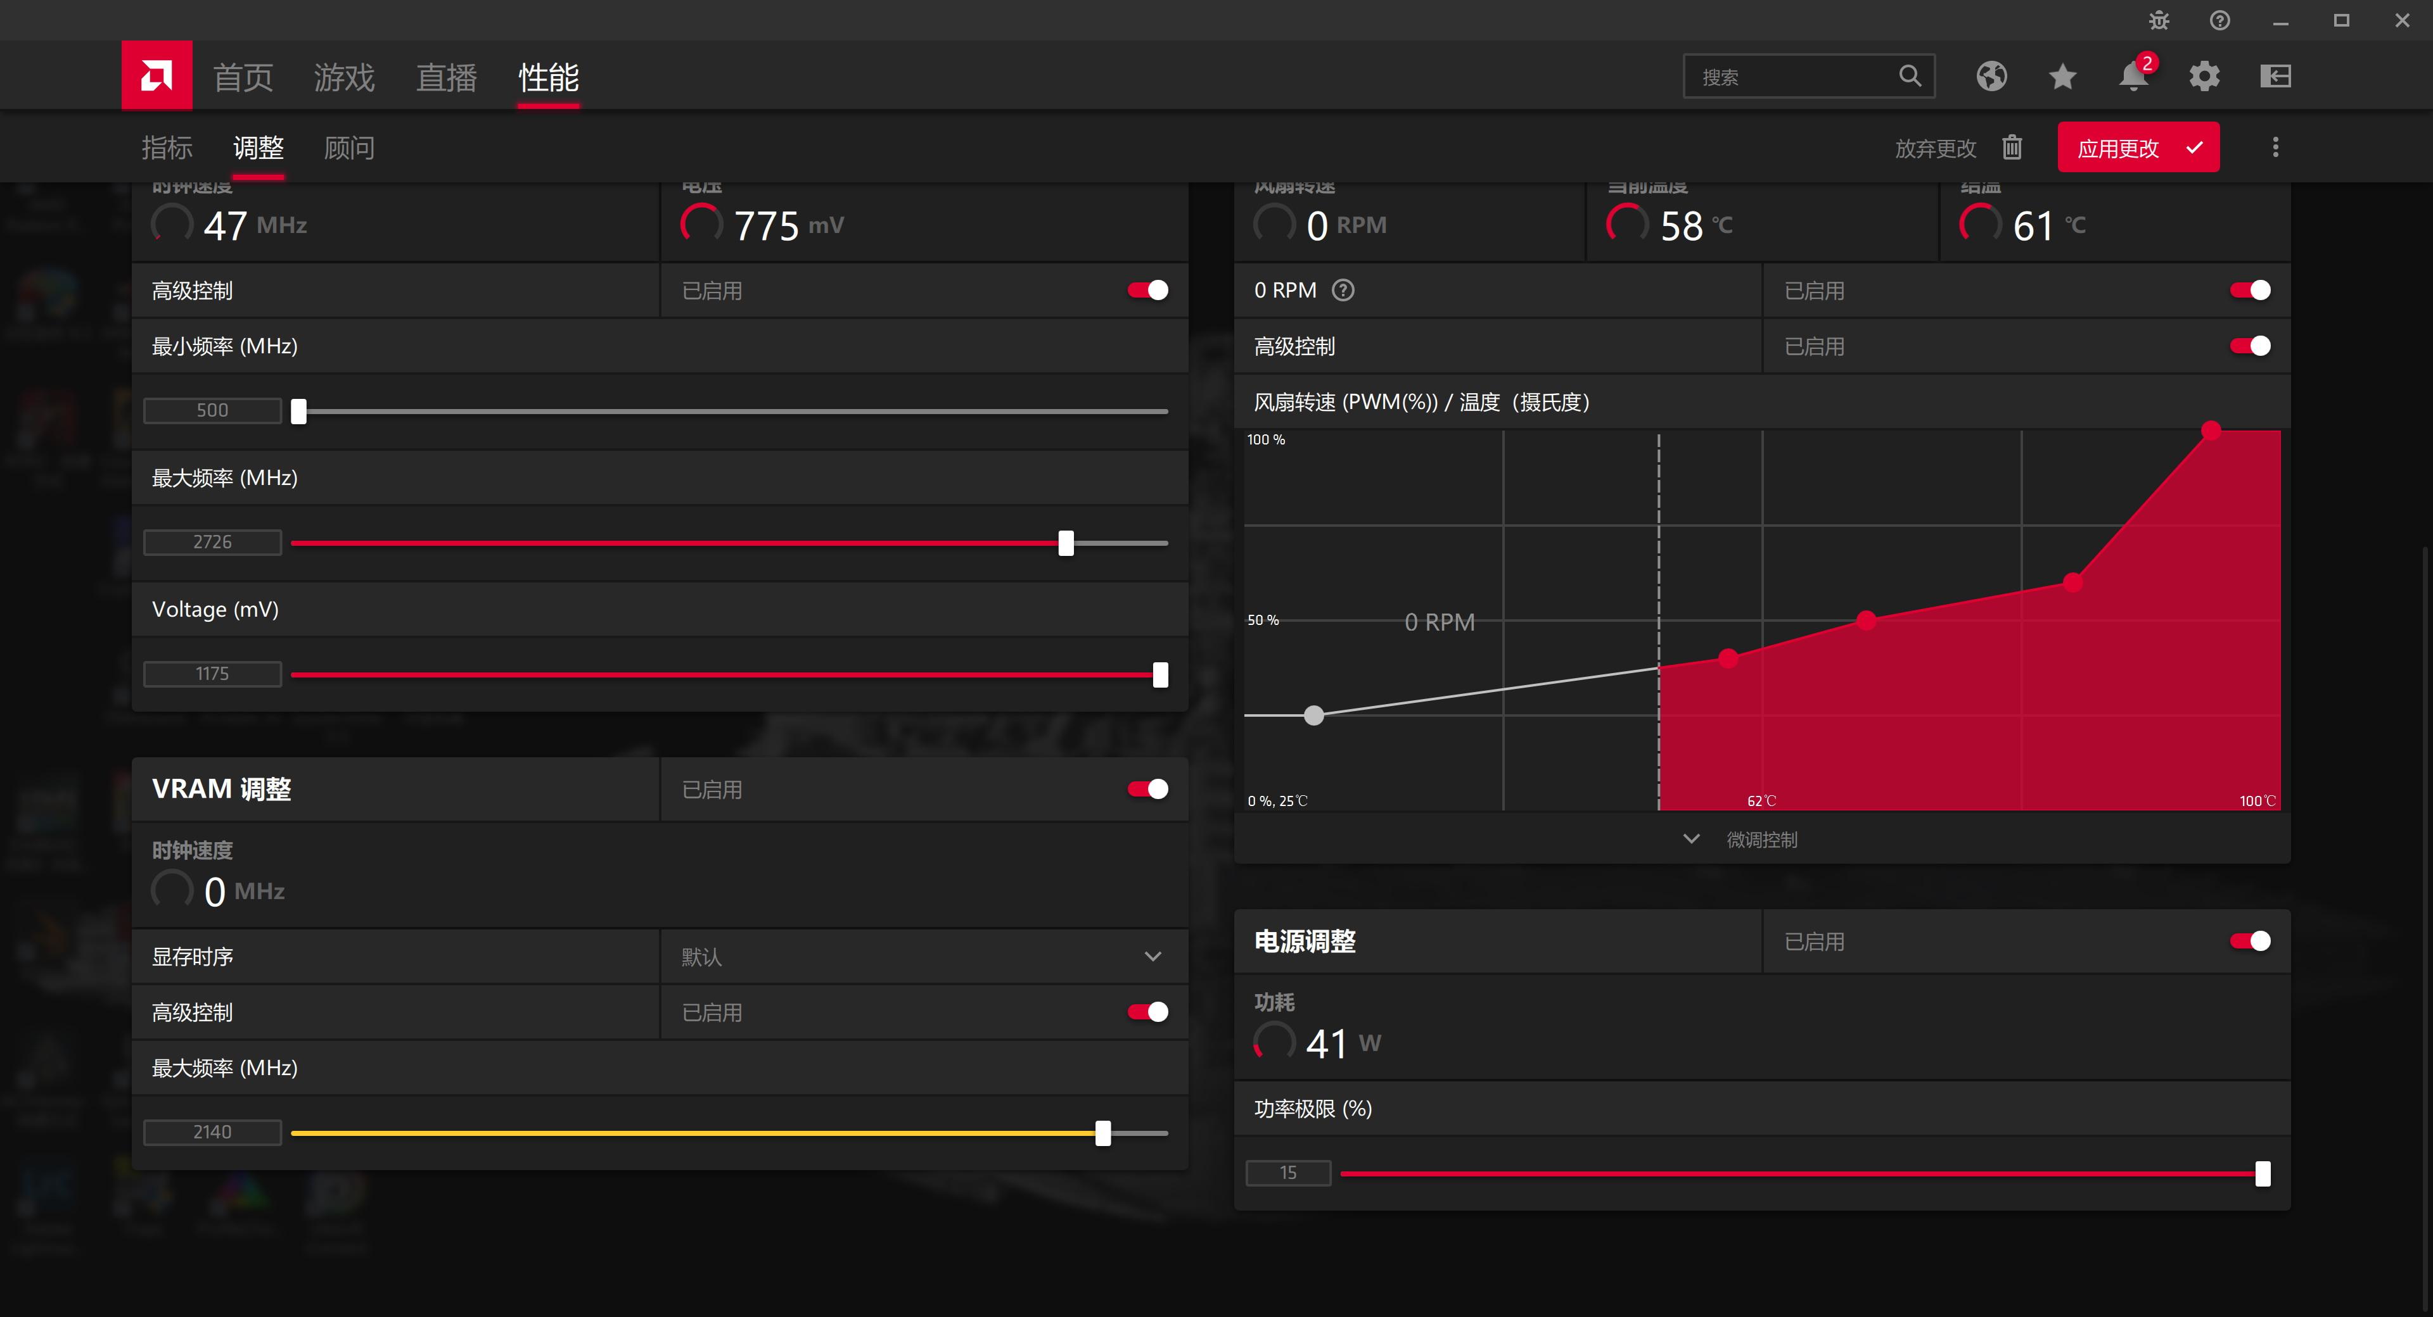This screenshot has height=1317, width=2433.
Task: Click the help question mark icon
Action: coord(2219,21)
